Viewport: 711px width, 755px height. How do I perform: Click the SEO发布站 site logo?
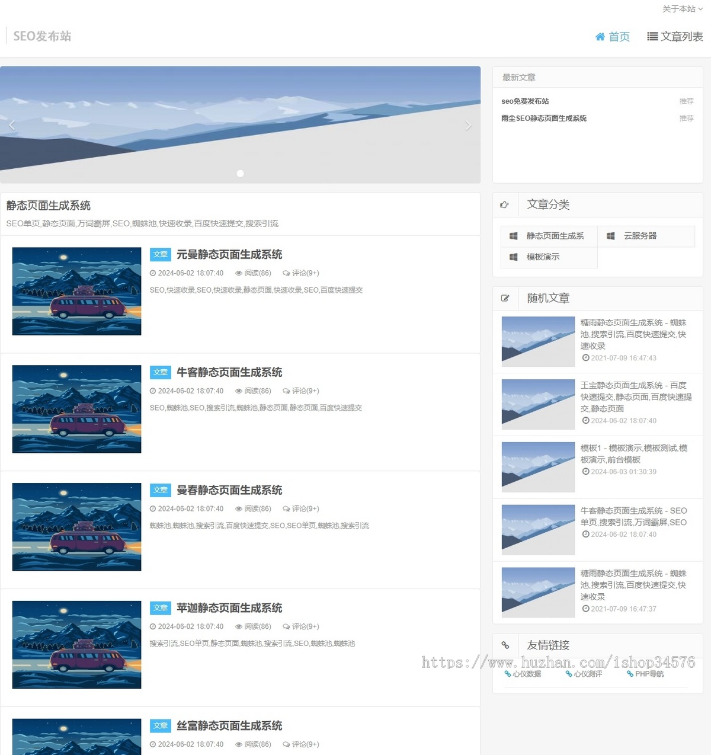tap(42, 36)
